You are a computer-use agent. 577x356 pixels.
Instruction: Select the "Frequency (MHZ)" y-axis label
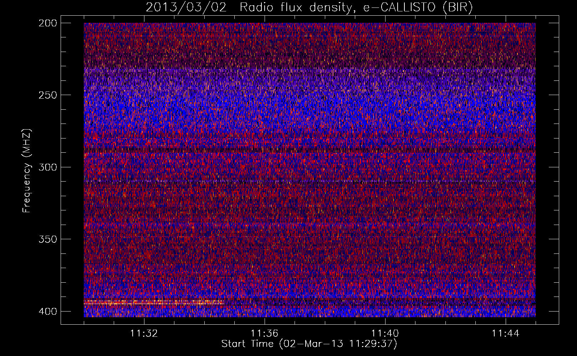27,171
